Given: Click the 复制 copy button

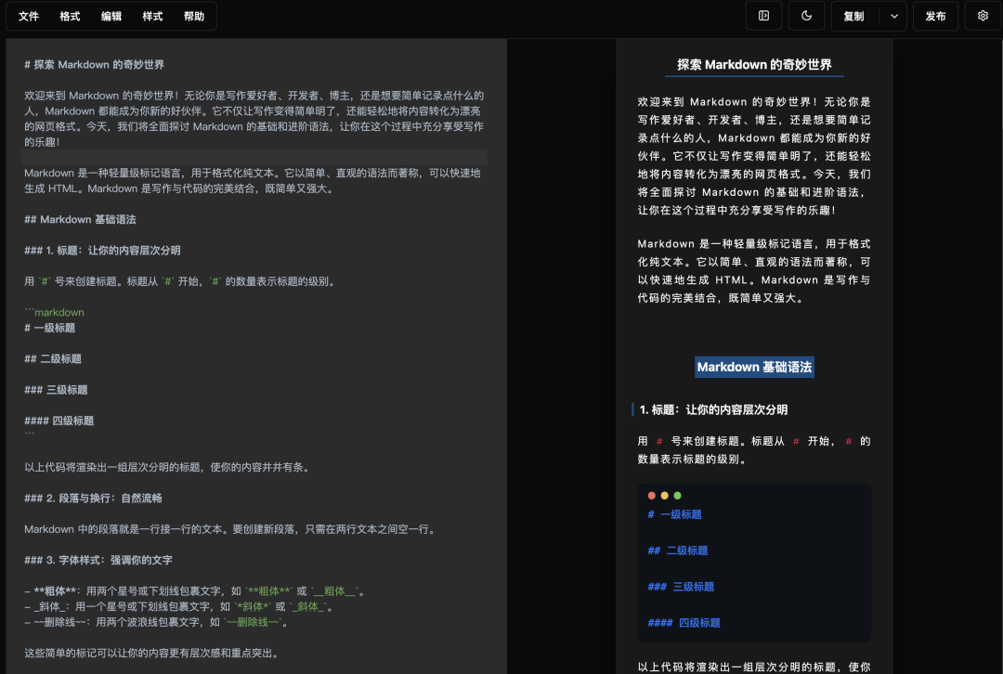Looking at the screenshot, I should tap(853, 16).
